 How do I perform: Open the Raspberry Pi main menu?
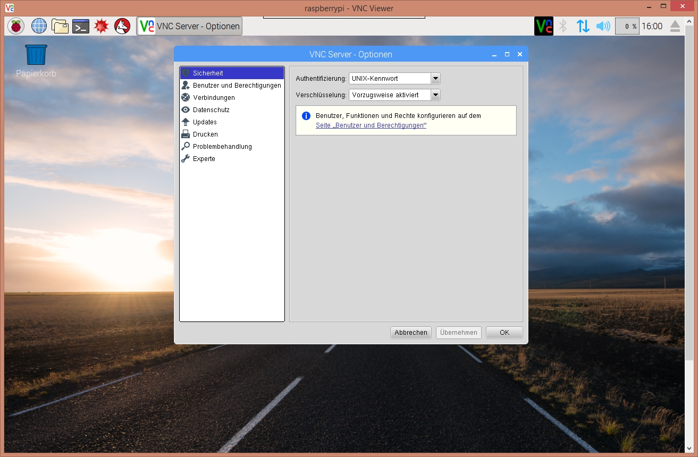coord(16,26)
